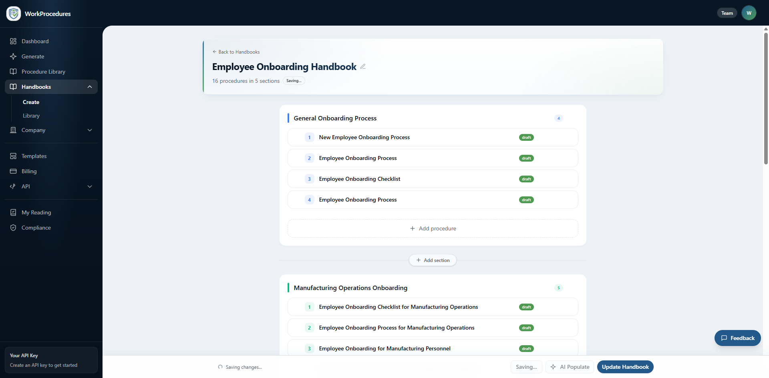Click the Saving changes... status text

coord(244,367)
